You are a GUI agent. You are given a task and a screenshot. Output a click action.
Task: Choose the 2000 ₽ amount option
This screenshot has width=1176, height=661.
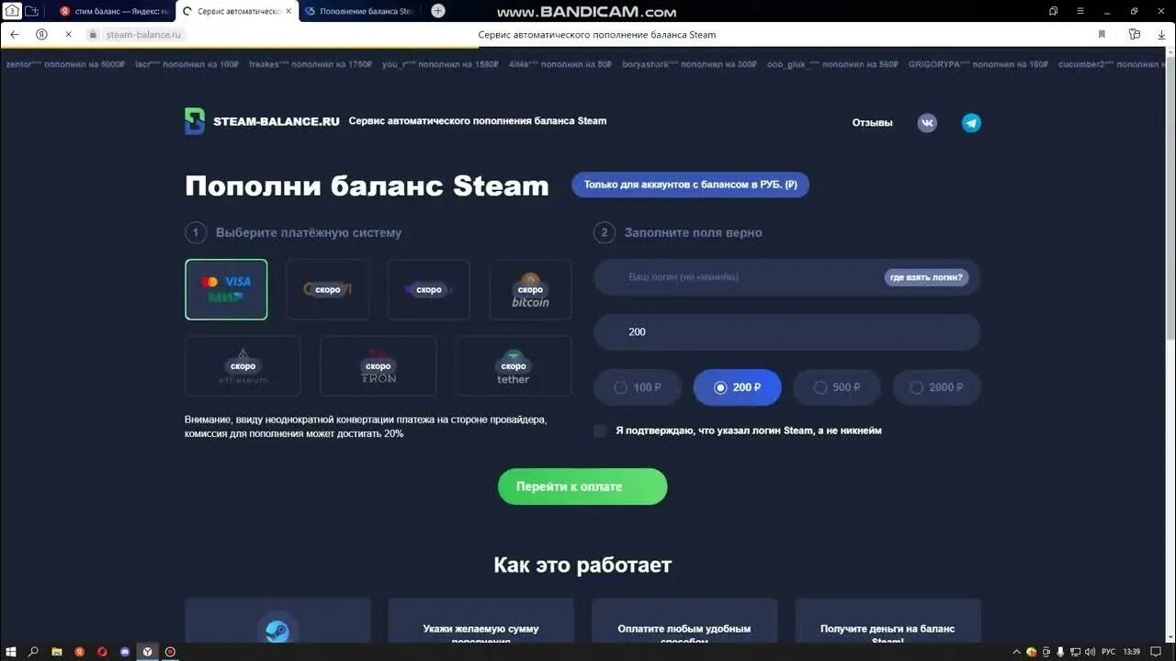click(936, 387)
